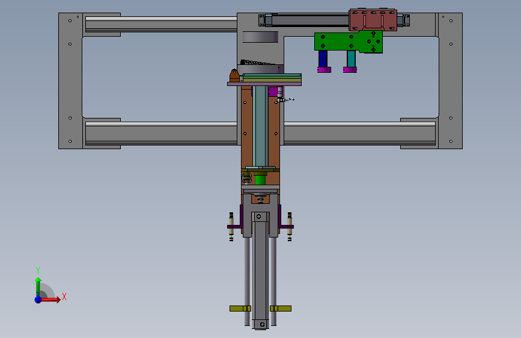Select the small green cylinder in center column

pyautogui.click(x=260, y=179)
